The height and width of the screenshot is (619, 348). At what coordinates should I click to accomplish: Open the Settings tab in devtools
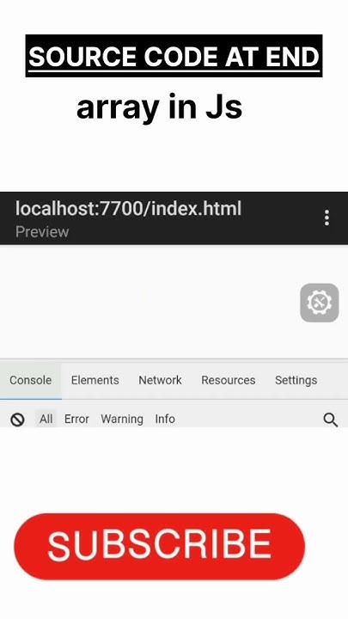(x=296, y=380)
